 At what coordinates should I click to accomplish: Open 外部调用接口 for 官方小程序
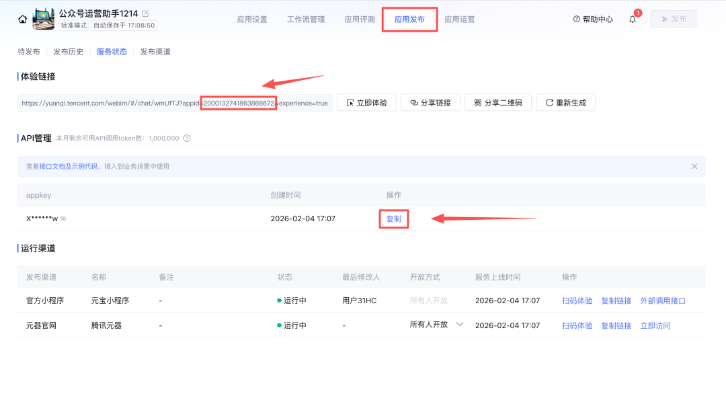pyautogui.click(x=663, y=301)
